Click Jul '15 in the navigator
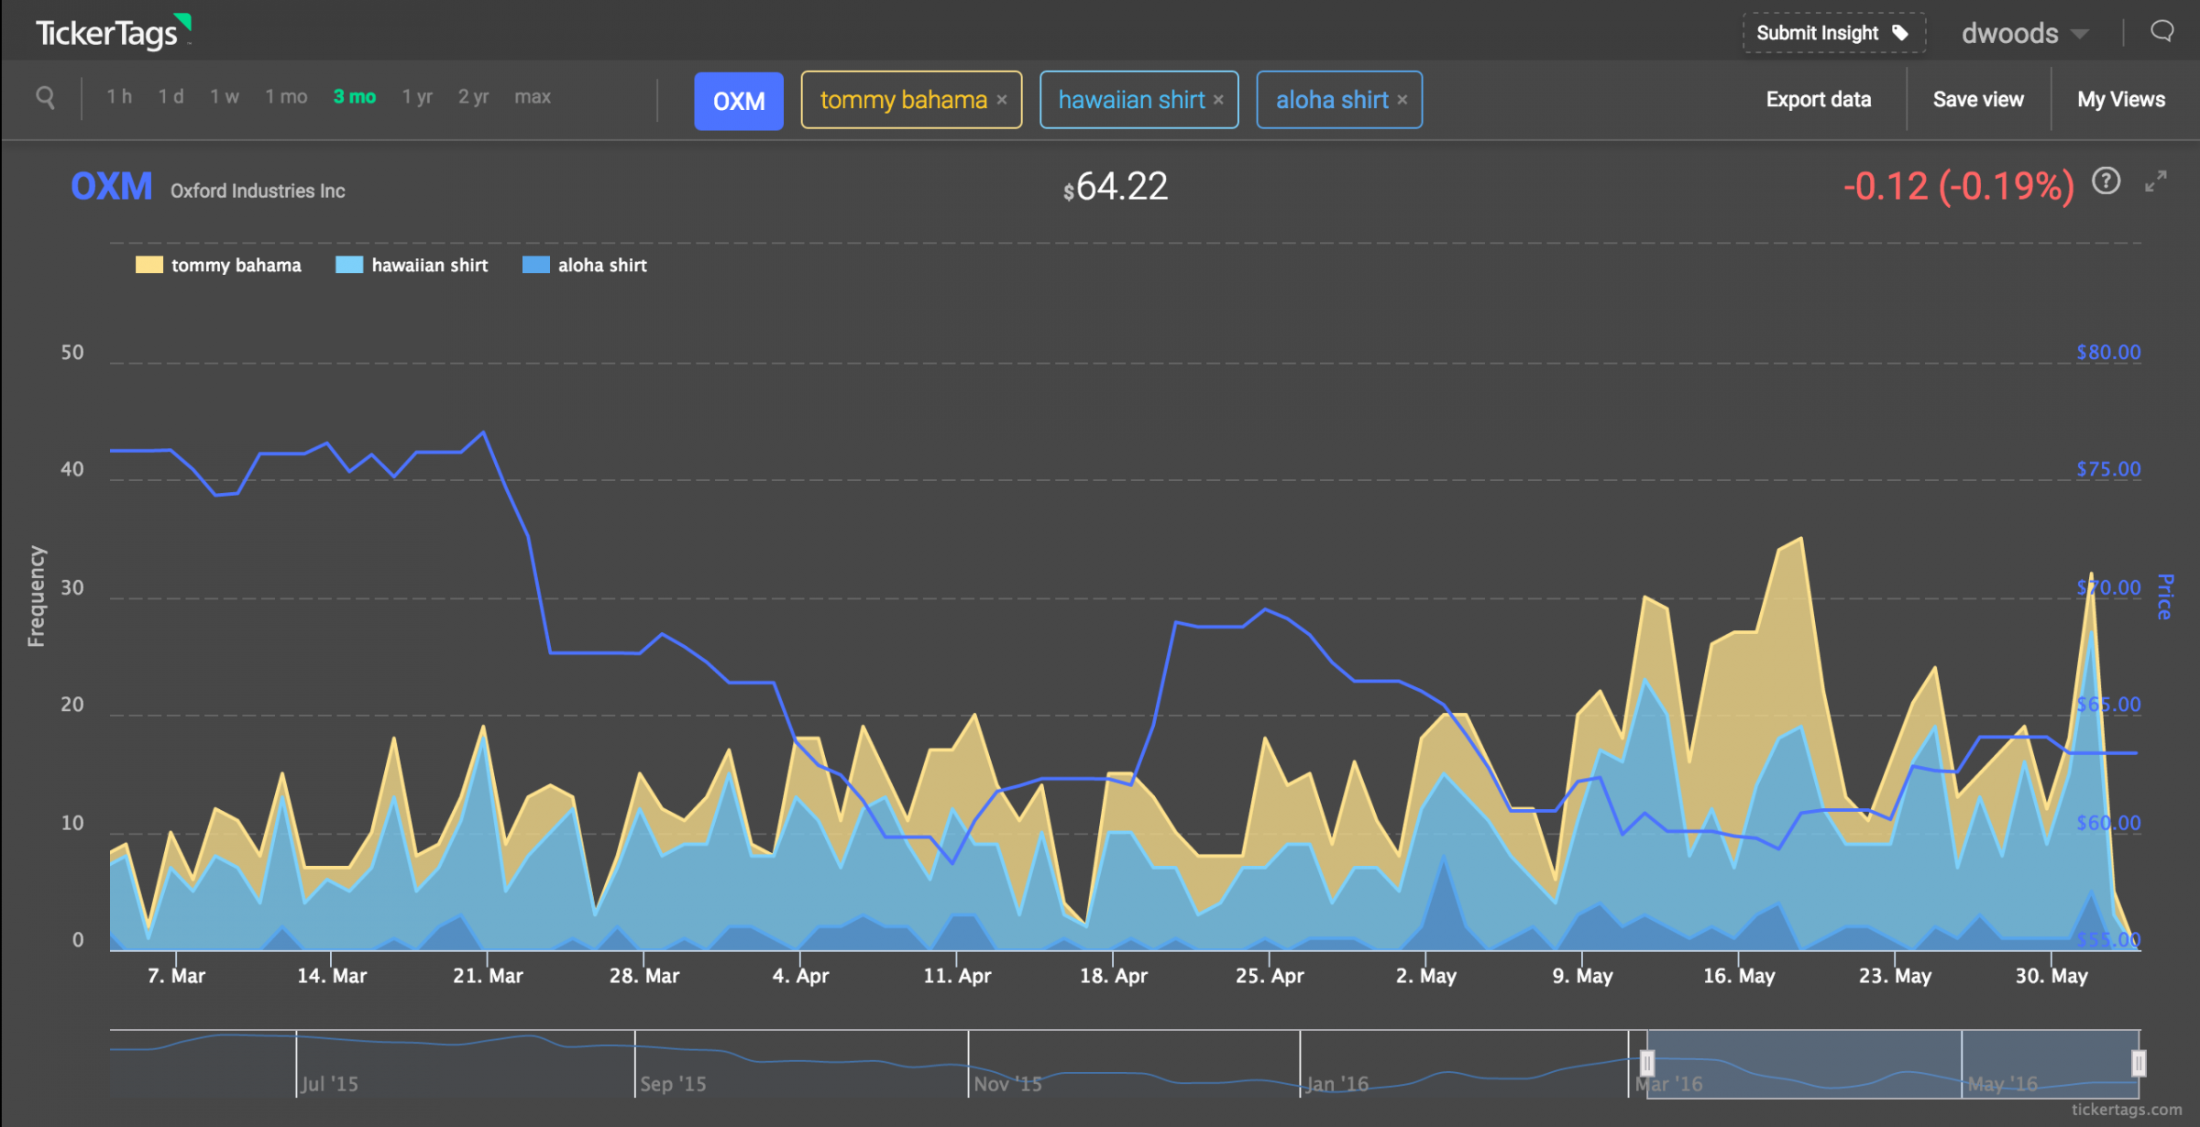Image resolution: width=2200 pixels, height=1127 pixels. point(329,1084)
